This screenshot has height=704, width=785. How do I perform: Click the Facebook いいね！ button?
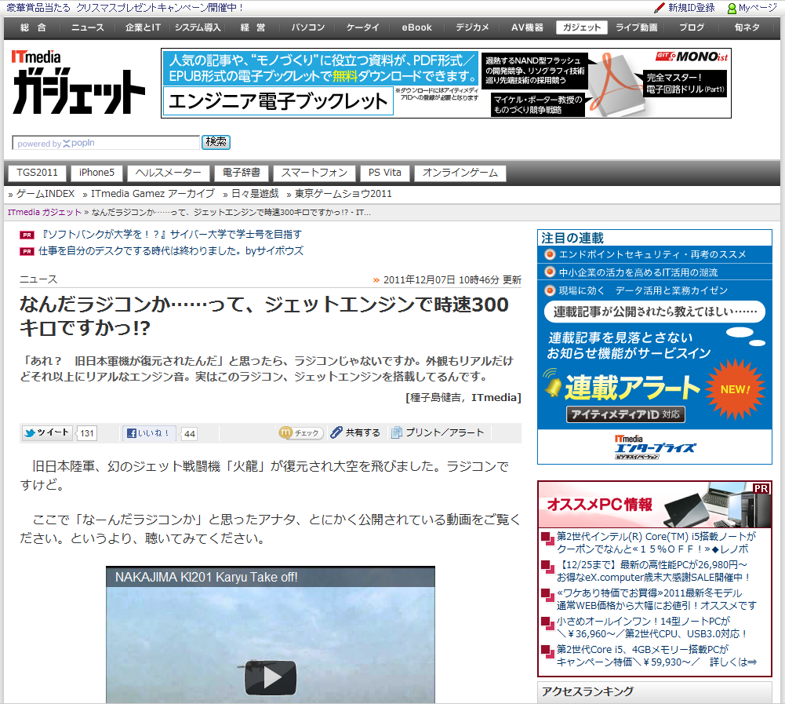click(x=149, y=433)
